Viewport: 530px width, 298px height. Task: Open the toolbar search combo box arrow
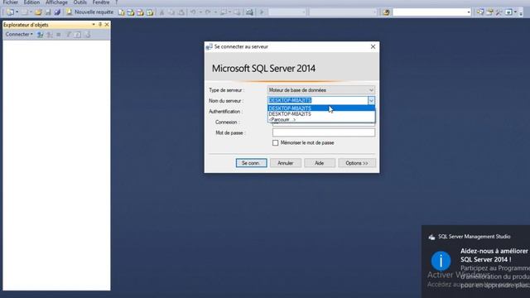(469, 12)
